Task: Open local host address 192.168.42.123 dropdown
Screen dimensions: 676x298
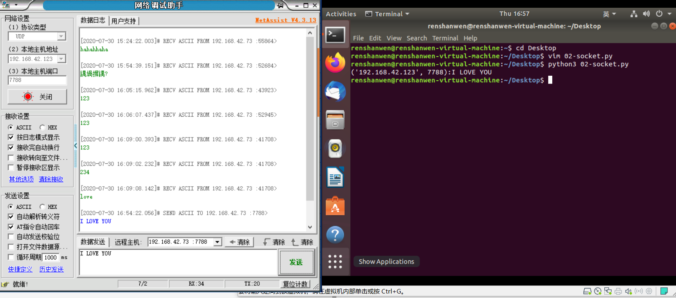Action: (61, 59)
